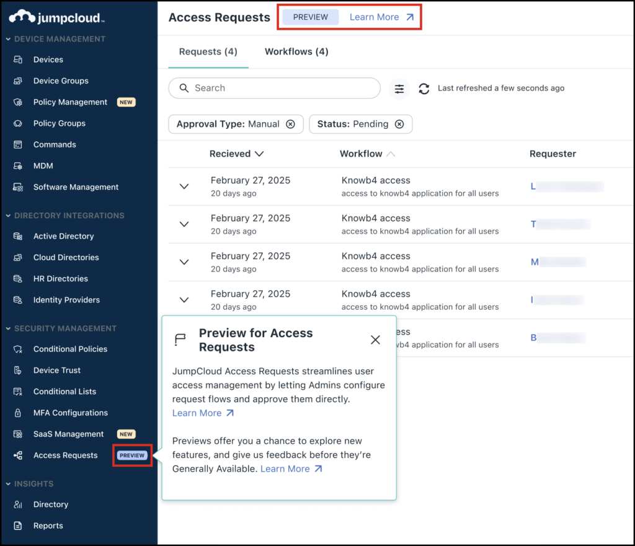Close the Preview for Access Requests popup

[375, 340]
